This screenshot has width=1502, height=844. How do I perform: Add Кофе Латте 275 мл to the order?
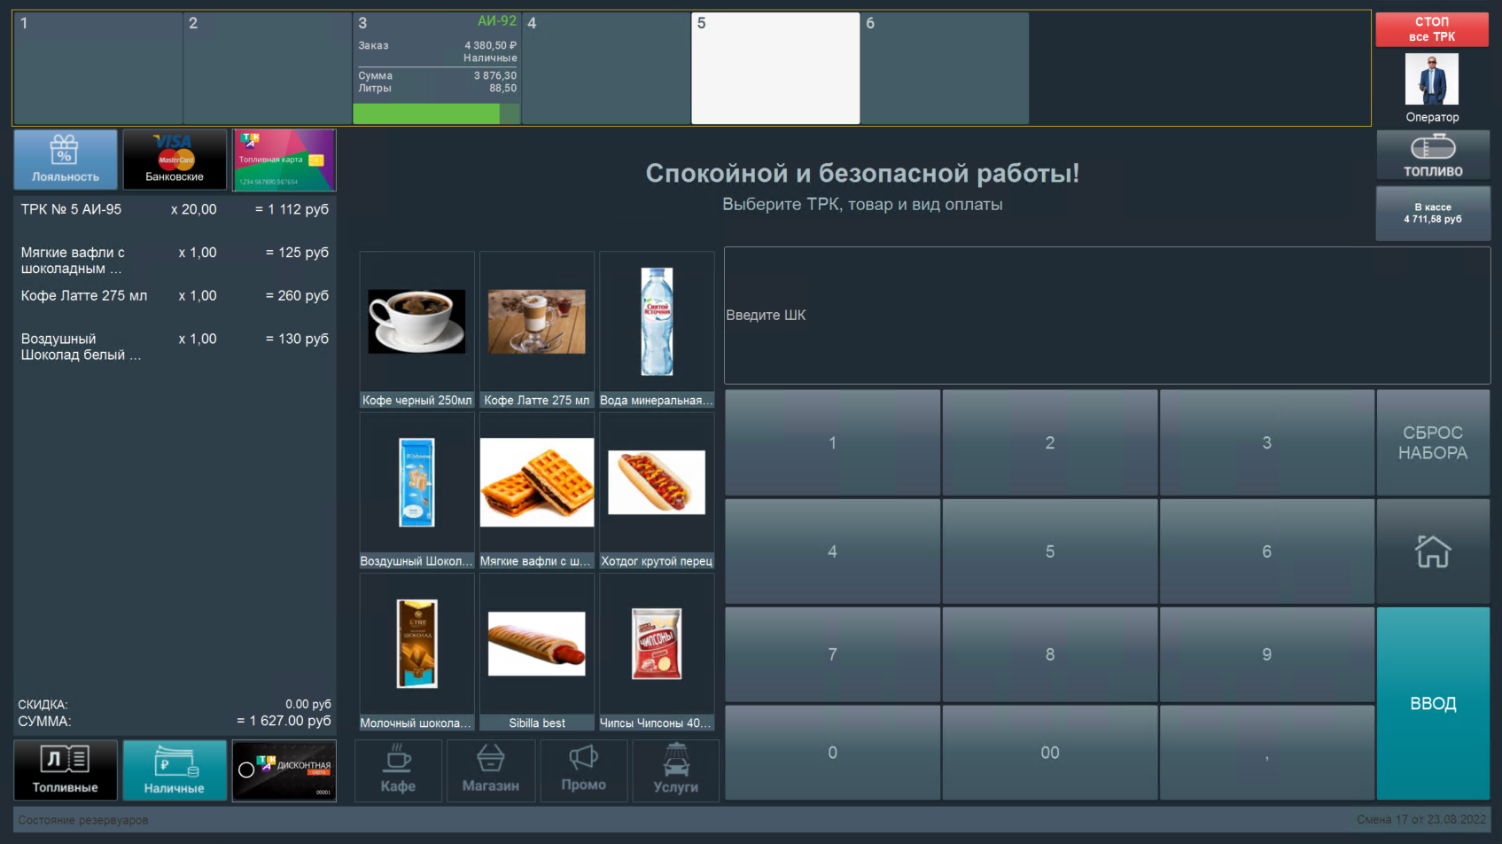click(x=536, y=328)
